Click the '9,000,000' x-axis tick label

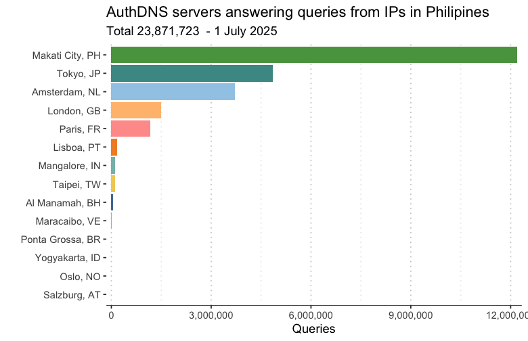(410, 315)
